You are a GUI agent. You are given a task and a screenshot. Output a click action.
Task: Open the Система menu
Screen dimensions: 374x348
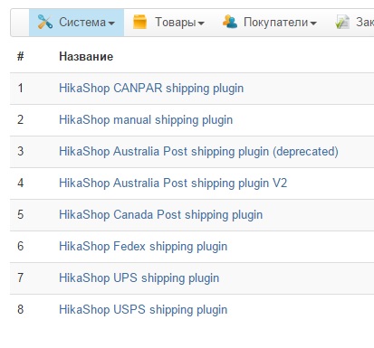pyautogui.click(x=76, y=23)
